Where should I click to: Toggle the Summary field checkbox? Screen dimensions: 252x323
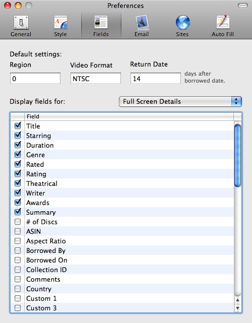coord(18,212)
